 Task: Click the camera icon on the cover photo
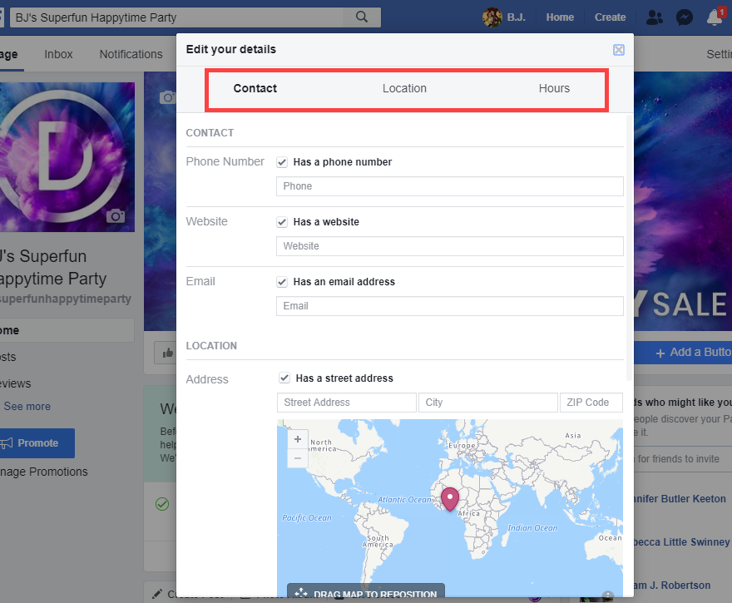pos(167,97)
